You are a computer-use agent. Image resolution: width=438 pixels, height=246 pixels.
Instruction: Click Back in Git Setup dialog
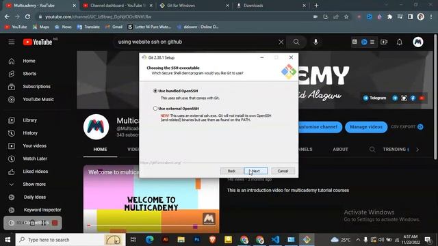click(x=231, y=171)
